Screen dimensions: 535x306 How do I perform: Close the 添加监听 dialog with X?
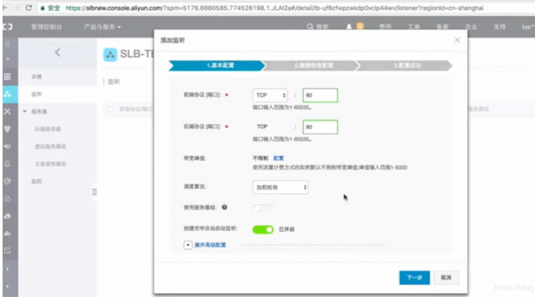click(x=457, y=40)
